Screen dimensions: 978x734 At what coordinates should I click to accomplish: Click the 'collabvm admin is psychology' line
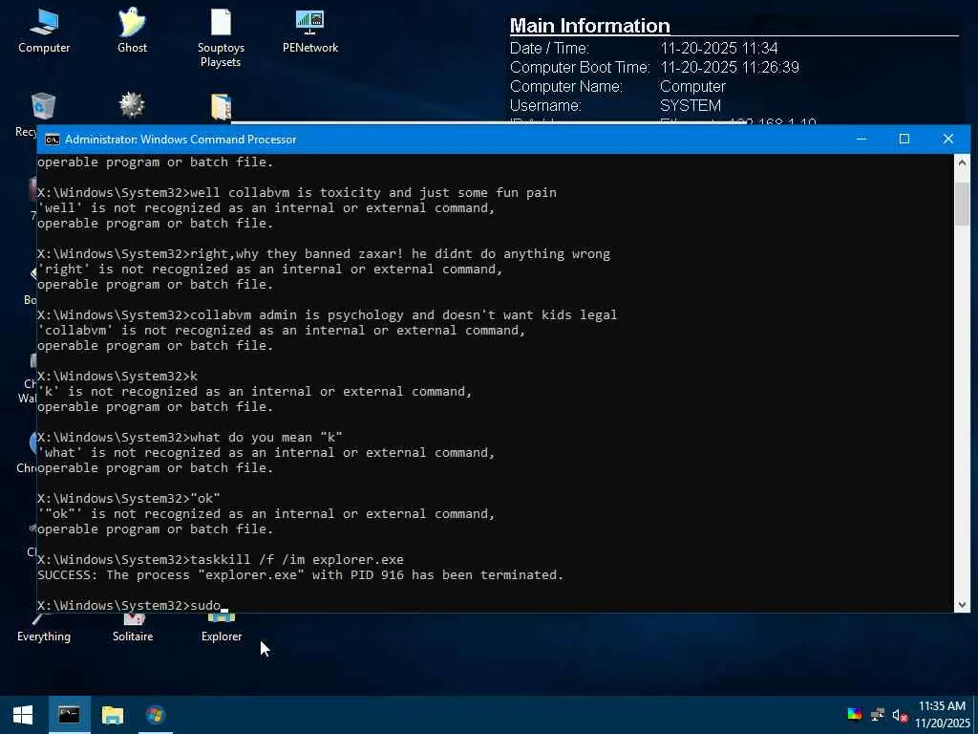point(327,315)
